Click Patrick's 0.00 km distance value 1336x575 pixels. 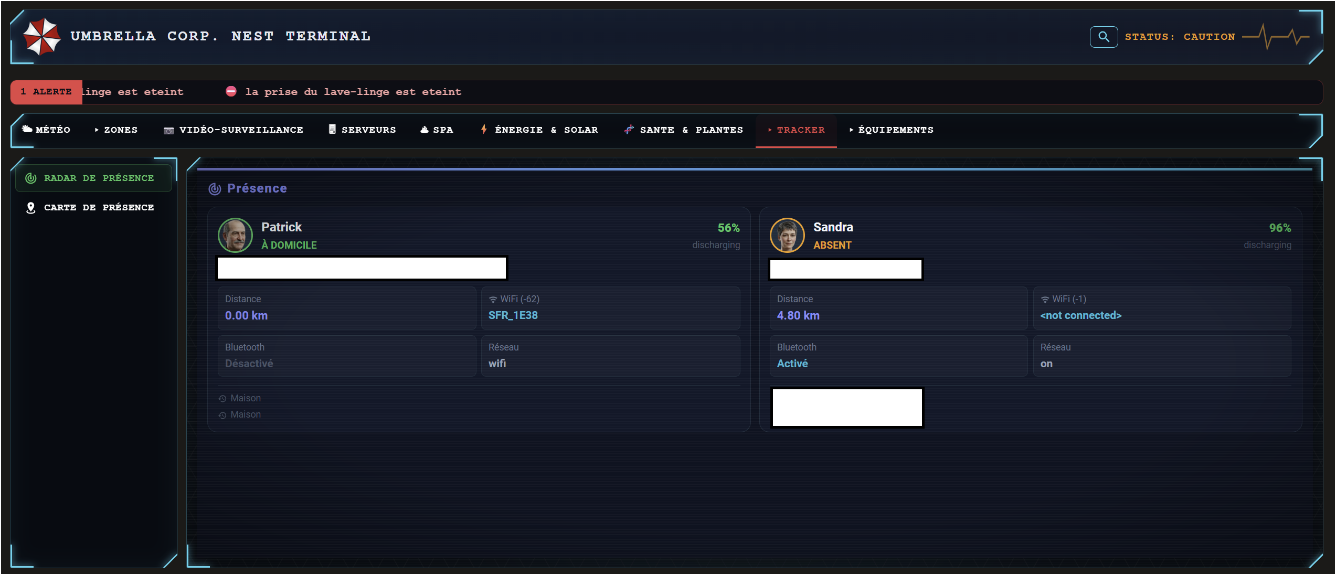pyautogui.click(x=246, y=315)
